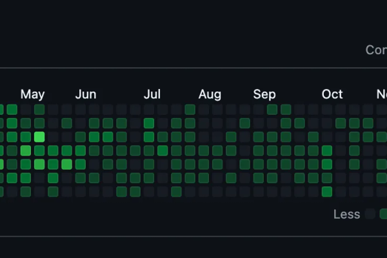Click the Aug month label
The image size is (387, 258).
pyautogui.click(x=210, y=94)
